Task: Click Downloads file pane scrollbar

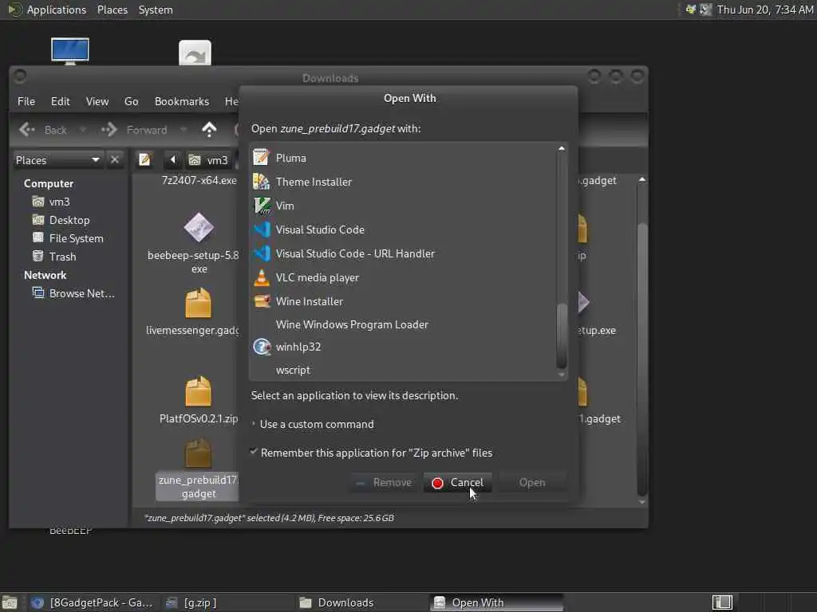Action: click(x=642, y=359)
